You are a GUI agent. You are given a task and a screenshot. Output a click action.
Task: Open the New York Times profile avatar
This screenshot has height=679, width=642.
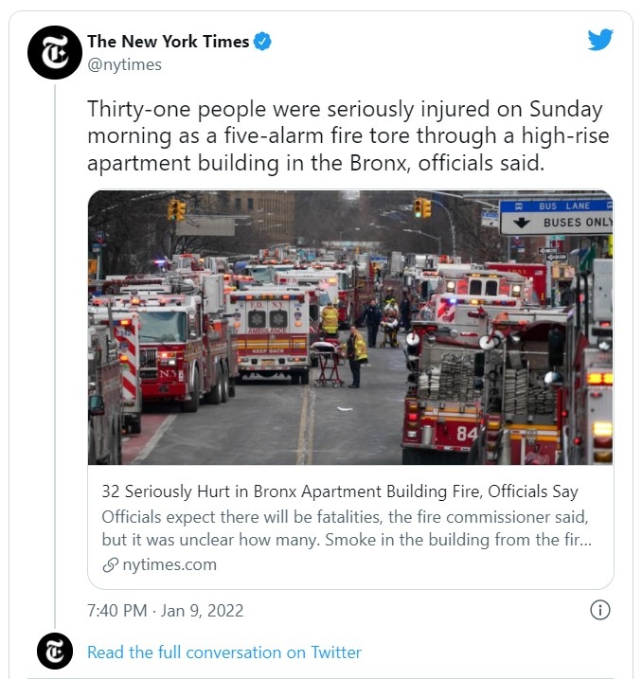coord(55,52)
